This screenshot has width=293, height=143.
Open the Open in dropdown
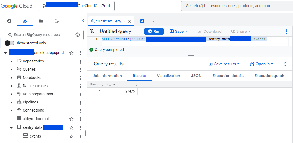pos(262,64)
